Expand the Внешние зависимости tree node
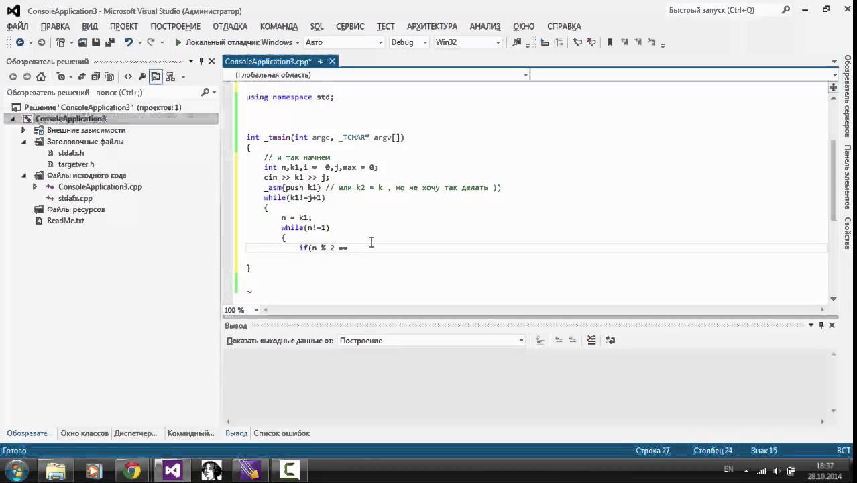Viewport: 857px width, 483px height. [x=23, y=130]
